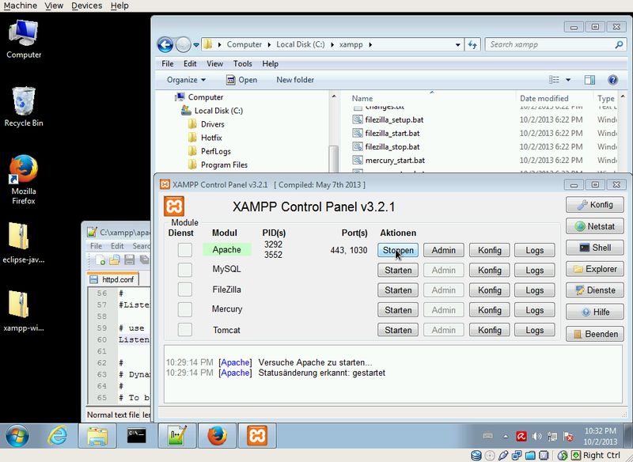Open the Organize dropdown menu
The image size is (633, 462).
click(x=186, y=80)
